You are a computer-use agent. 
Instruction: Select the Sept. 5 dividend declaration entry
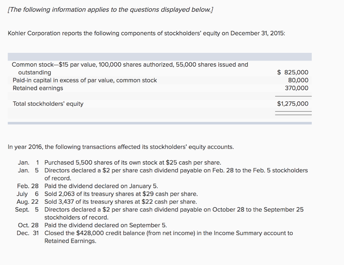pos(174,209)
